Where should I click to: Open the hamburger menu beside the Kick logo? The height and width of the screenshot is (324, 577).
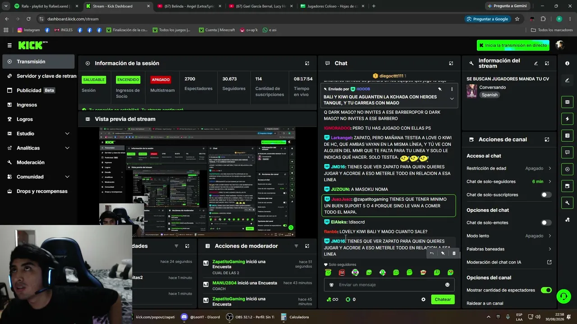pyautogui.click(x=9, y=45)
